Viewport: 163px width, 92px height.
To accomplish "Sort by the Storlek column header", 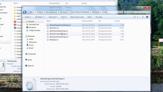I will coord(117,21).
